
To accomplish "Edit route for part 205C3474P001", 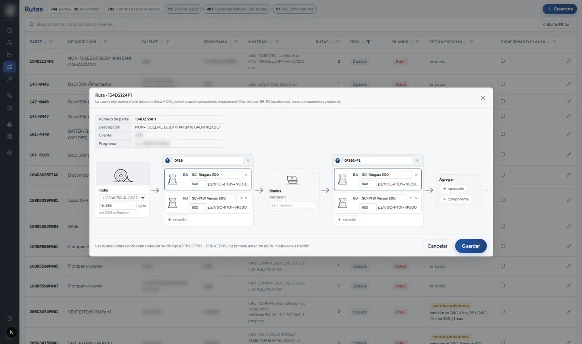I will [x=569, y=312].
